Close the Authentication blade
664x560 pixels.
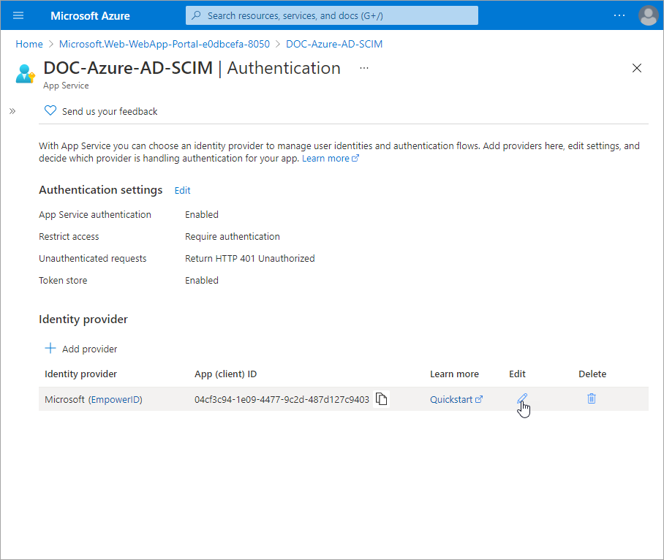636,69
